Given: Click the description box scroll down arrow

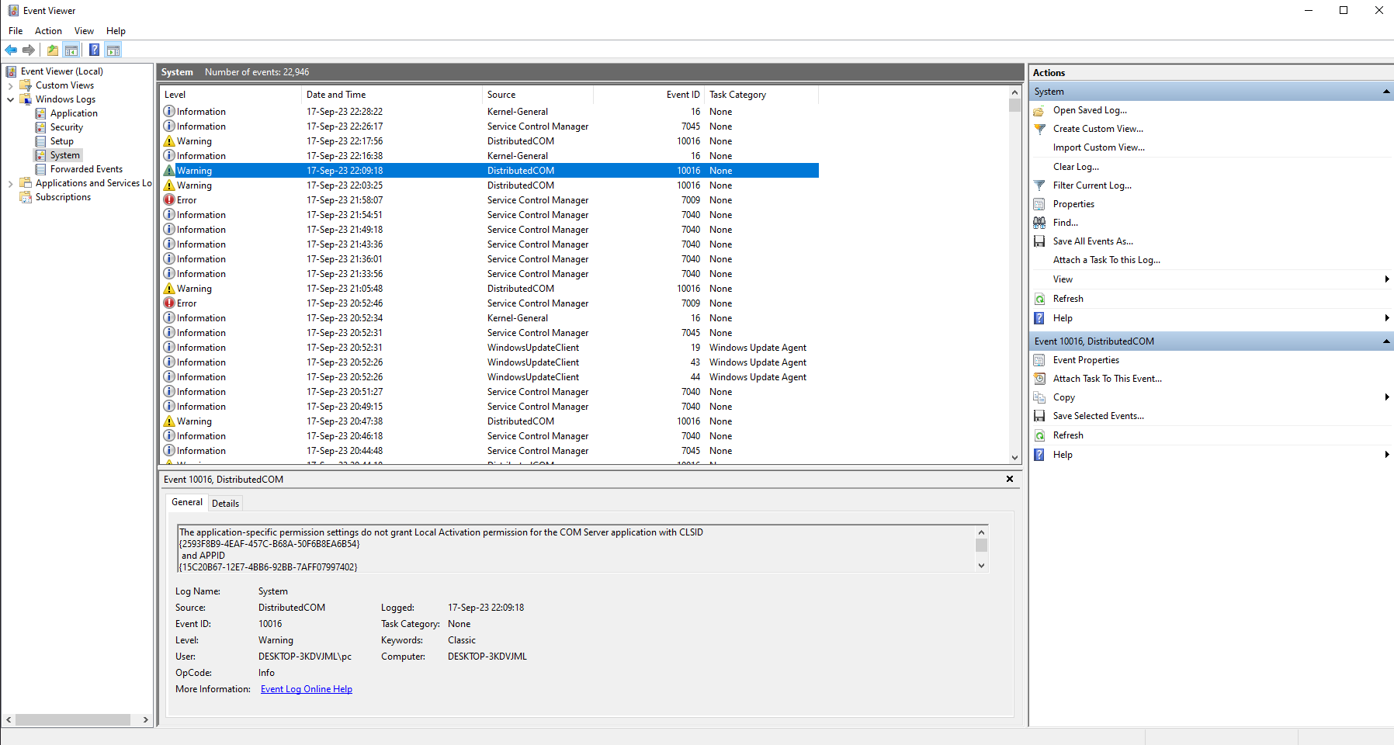Looking at the screenshot, I should coord(981,566).
